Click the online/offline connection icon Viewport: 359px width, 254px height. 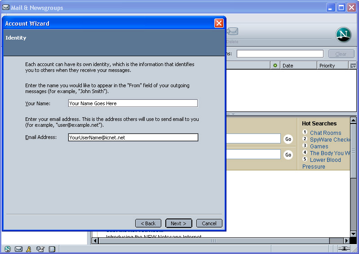click(344, 248)
